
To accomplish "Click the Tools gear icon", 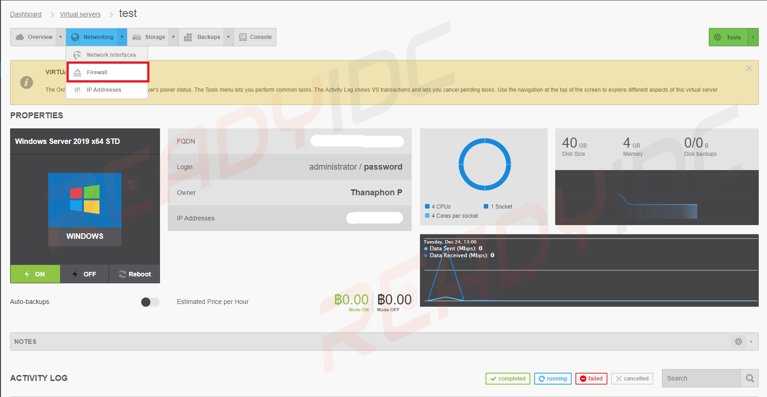I will (x=717, y=38).
